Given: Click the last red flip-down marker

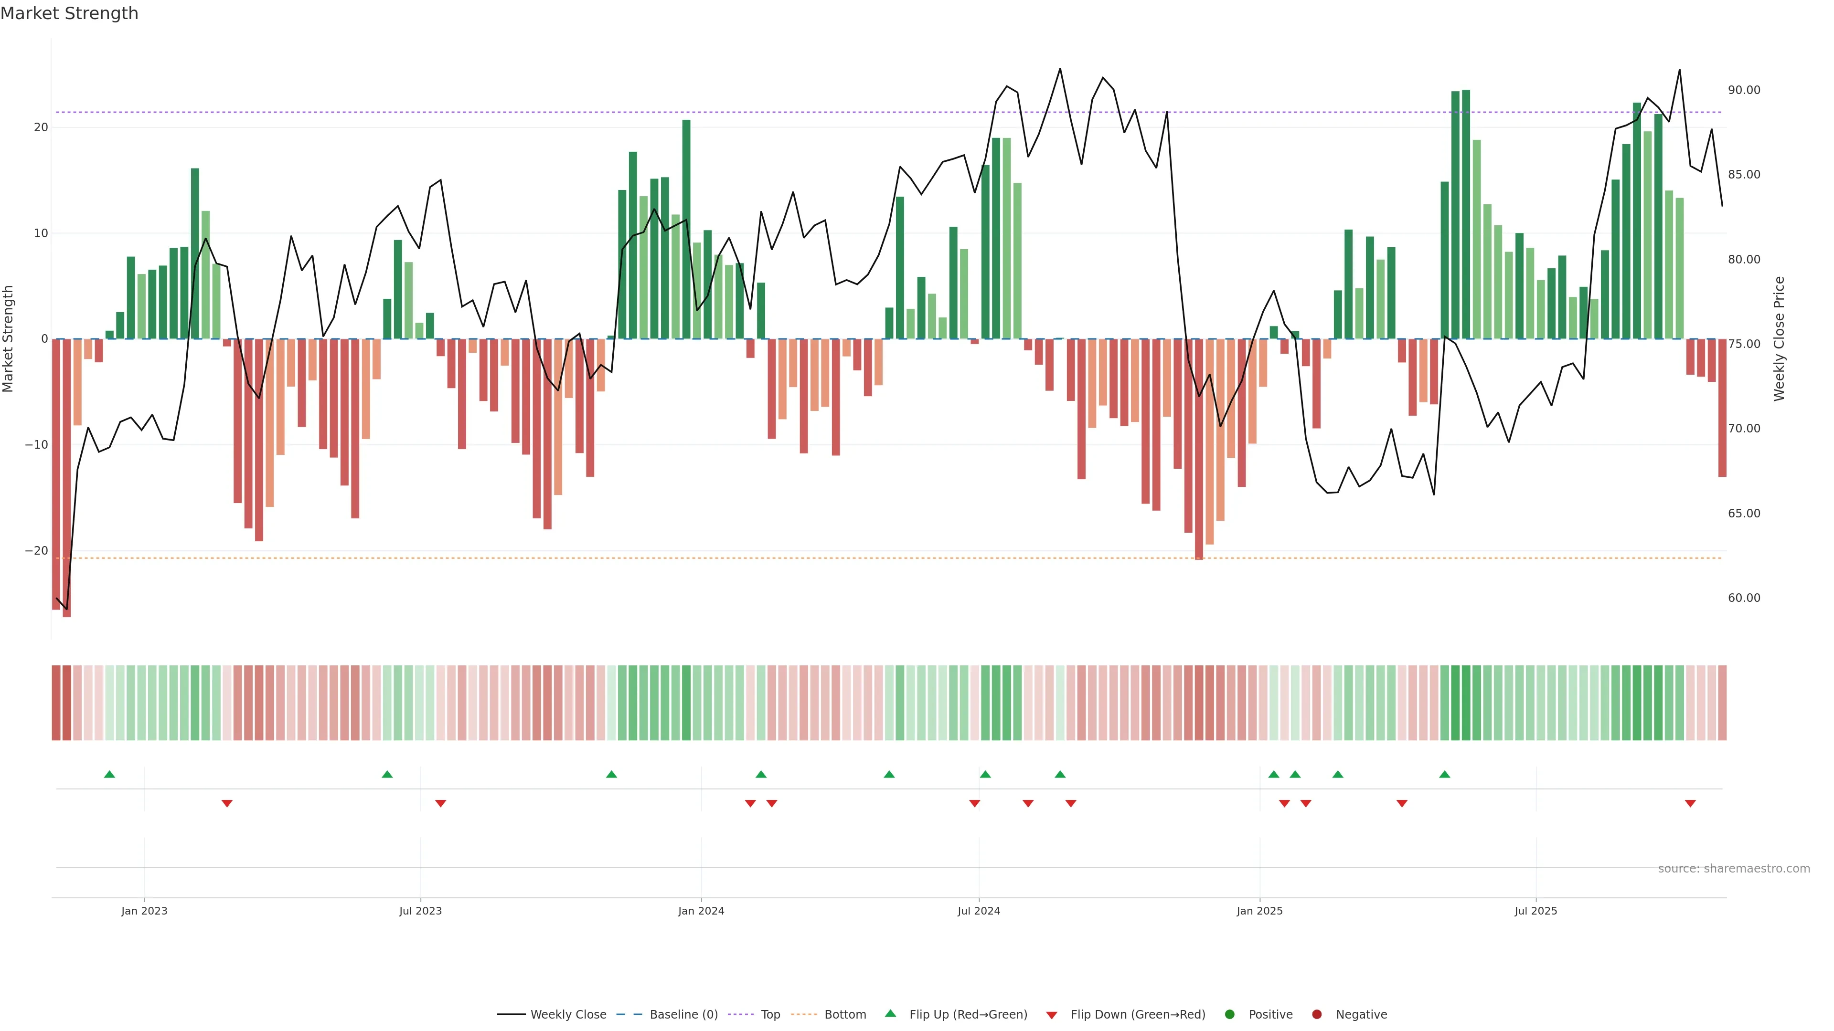Looking at the screenshot, I should [x=1689, y=803].
